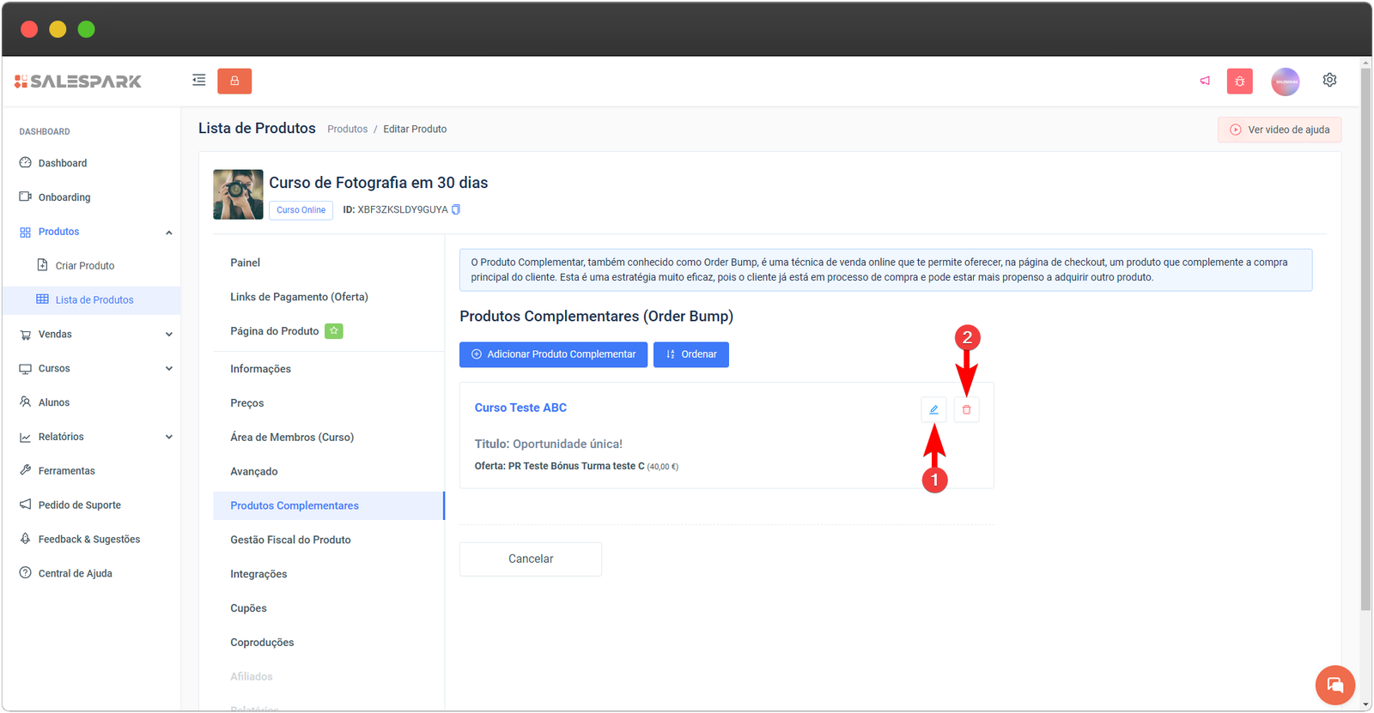
Task: Copy product ID using copy icon
Action: pos(456,209)
